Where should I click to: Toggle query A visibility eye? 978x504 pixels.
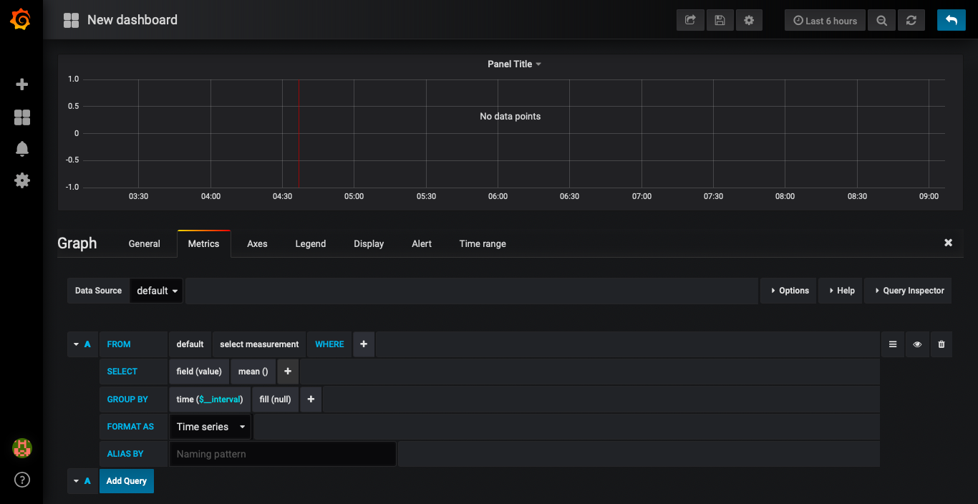(x=917, y=344)
